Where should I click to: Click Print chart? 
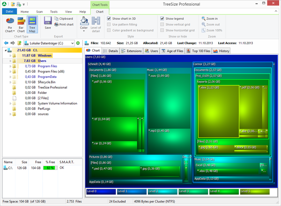tap(64, 24)
